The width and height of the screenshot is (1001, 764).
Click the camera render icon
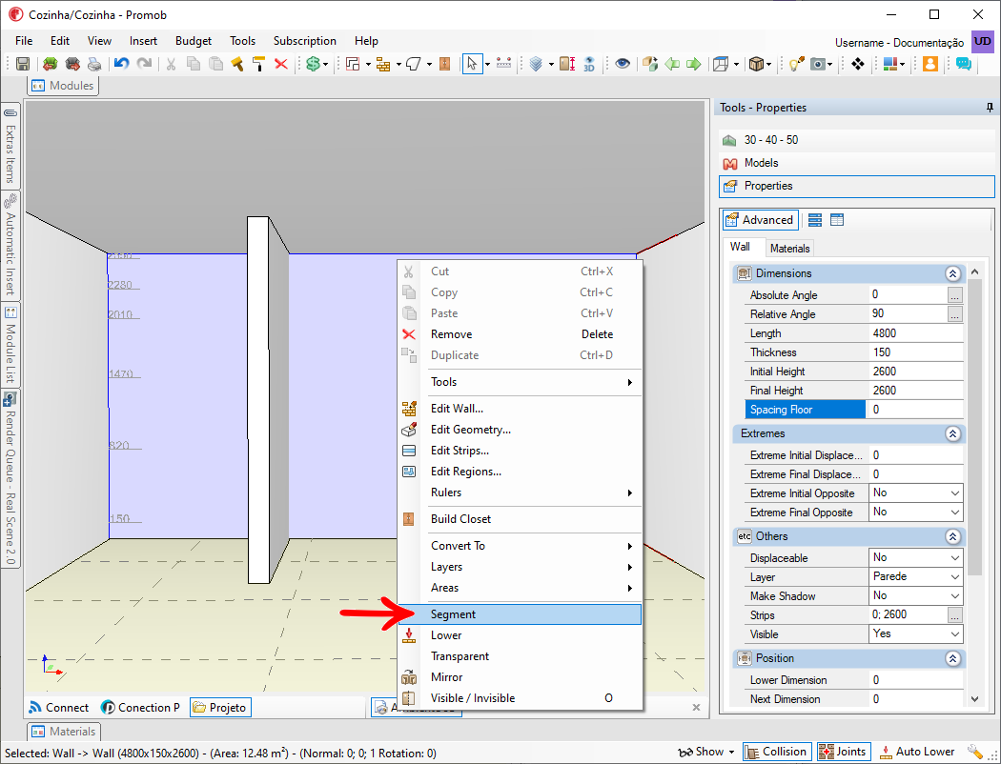(x=818, y=64)
